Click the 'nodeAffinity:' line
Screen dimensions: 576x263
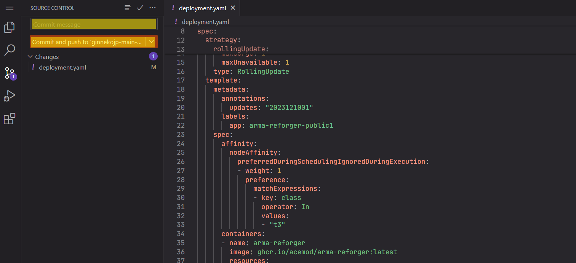(x=255, y=152)
